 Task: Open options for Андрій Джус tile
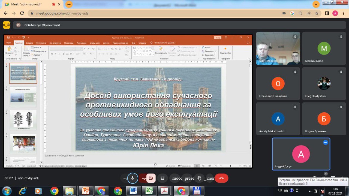click(x=325, y=142)
